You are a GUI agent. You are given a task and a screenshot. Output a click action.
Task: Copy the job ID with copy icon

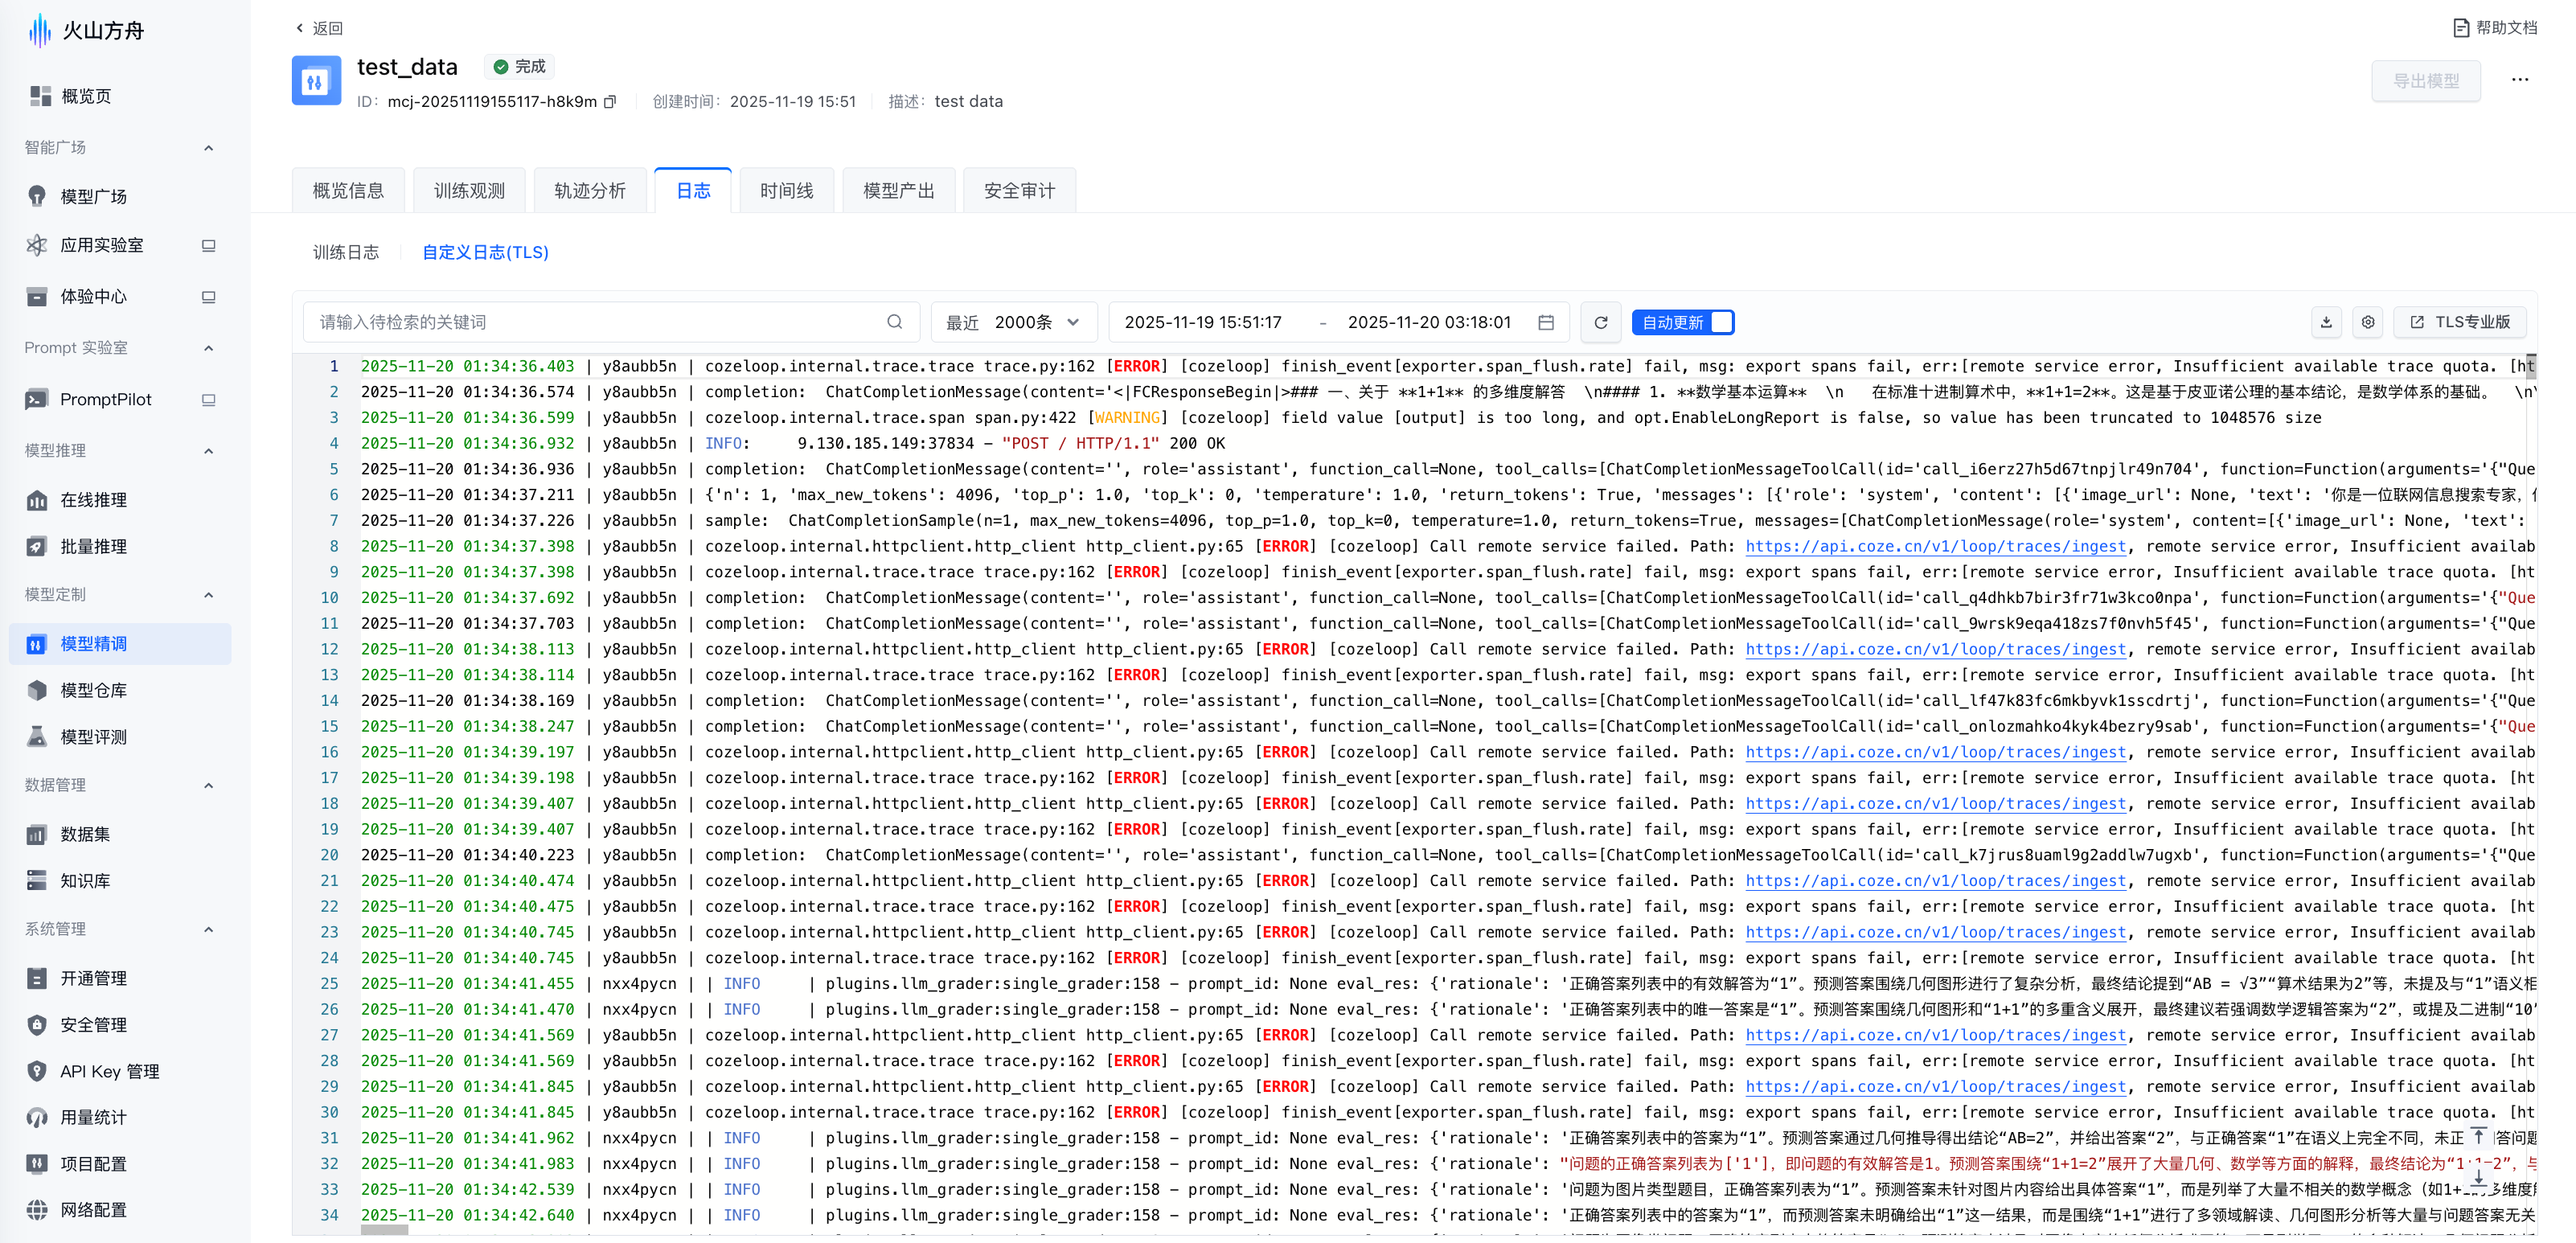point(610,102)
